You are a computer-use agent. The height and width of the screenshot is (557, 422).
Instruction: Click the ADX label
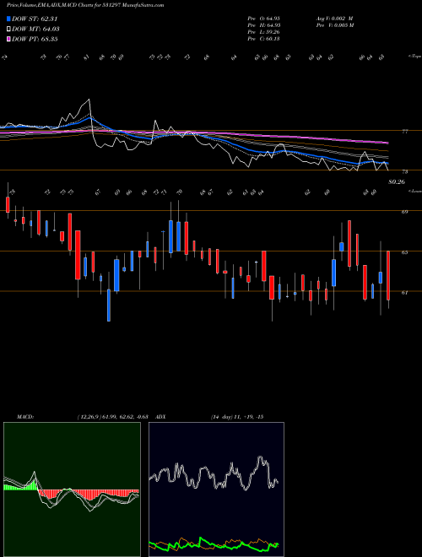pyautogui.click(x=160, y=417)
